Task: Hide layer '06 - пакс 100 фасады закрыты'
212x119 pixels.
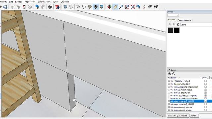Action: coord(205,96)
